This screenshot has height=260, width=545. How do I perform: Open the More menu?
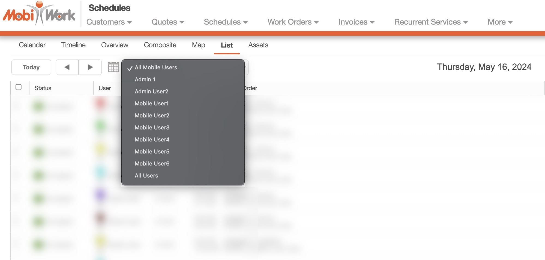pos(500,22)
